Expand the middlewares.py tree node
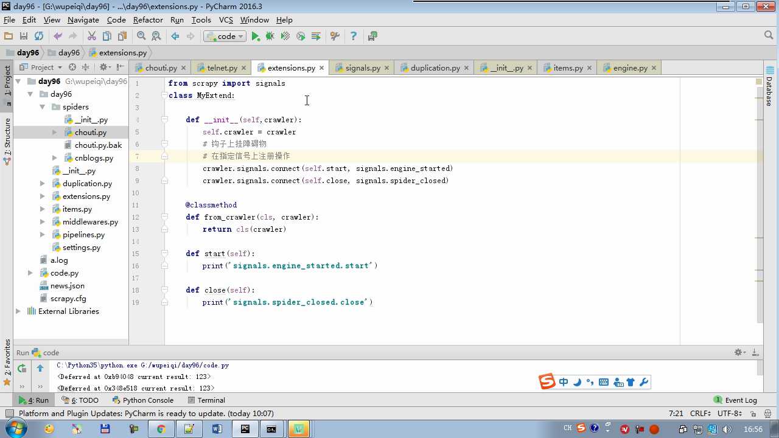 click(43, 222)
